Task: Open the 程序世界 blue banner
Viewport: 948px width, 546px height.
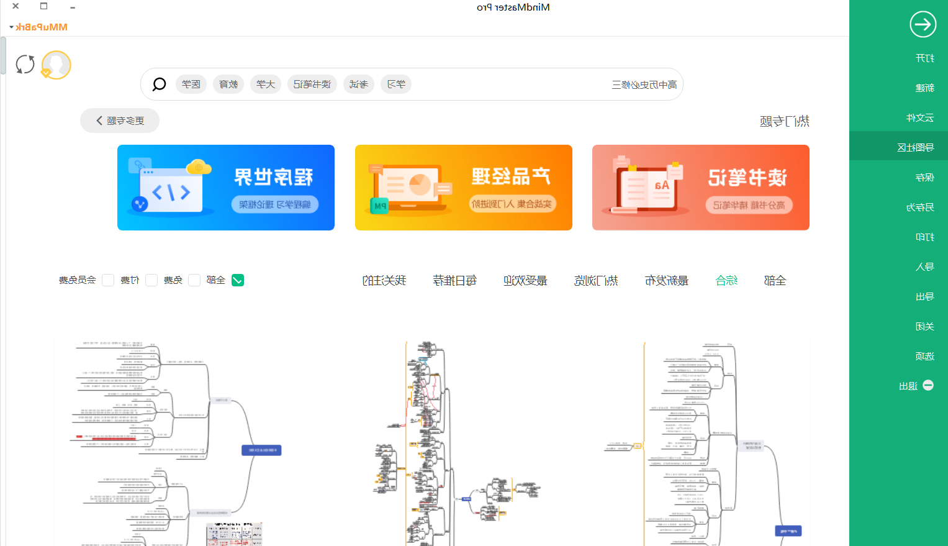Action: pos(226,188)
